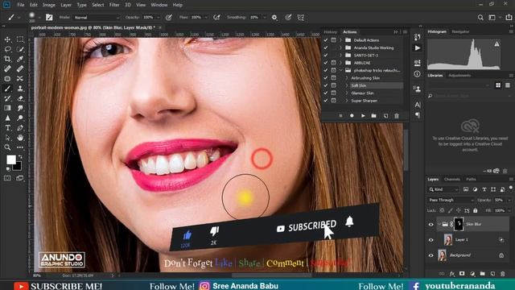The height and width of the screenshot is (290, 515).
Task: Create new action set folder
Action: point(373,116)
